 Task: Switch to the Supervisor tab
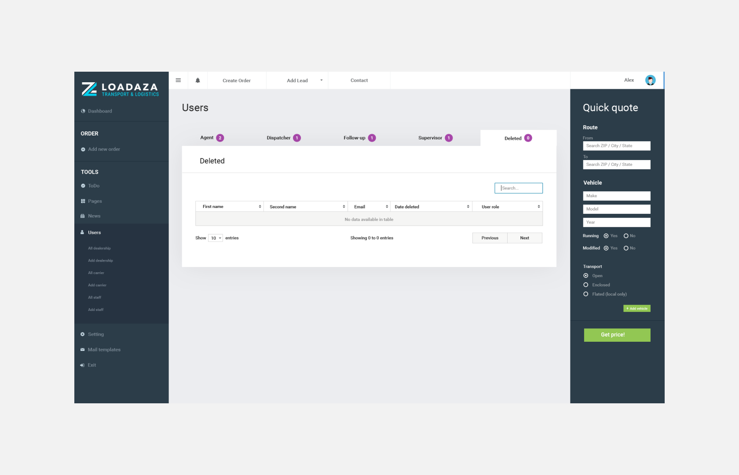(x=435, y=138)
